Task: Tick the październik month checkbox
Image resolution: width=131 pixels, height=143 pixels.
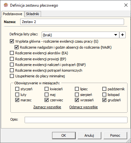Action: tap(104, 89)
